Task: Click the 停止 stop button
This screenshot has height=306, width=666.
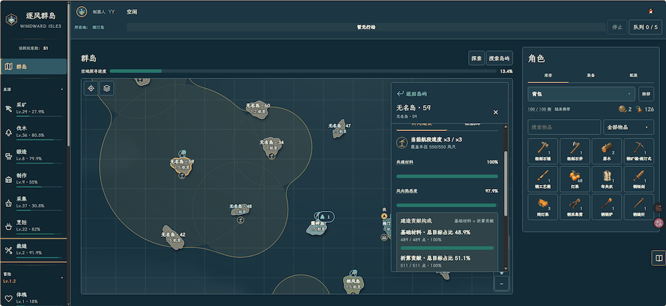Action: pos(617,27)
